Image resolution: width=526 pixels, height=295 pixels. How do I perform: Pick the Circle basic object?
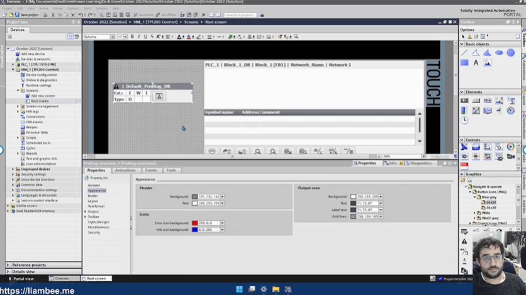coord(510,53)
